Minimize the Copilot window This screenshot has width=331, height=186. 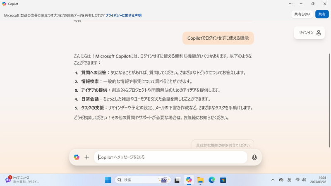click(x=301, y=4)
